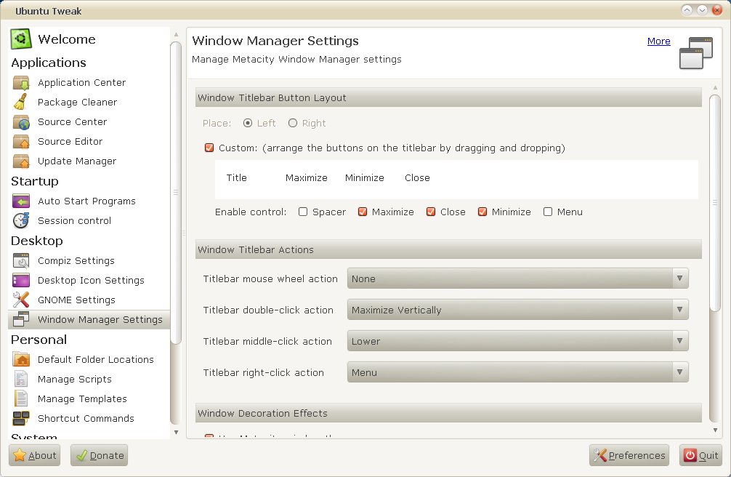Click the Window Decoration Effects section header
This screenshot has width=731, height=477.
pyautogui.click(x=448, y=413)
